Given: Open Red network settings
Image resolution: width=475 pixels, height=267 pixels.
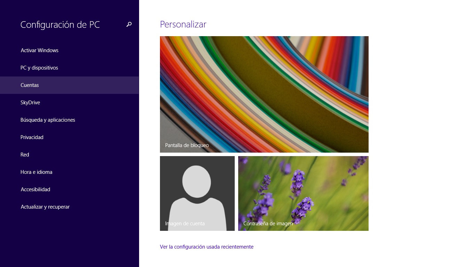Looking at the screenshot, I should [x=25, y=155].
